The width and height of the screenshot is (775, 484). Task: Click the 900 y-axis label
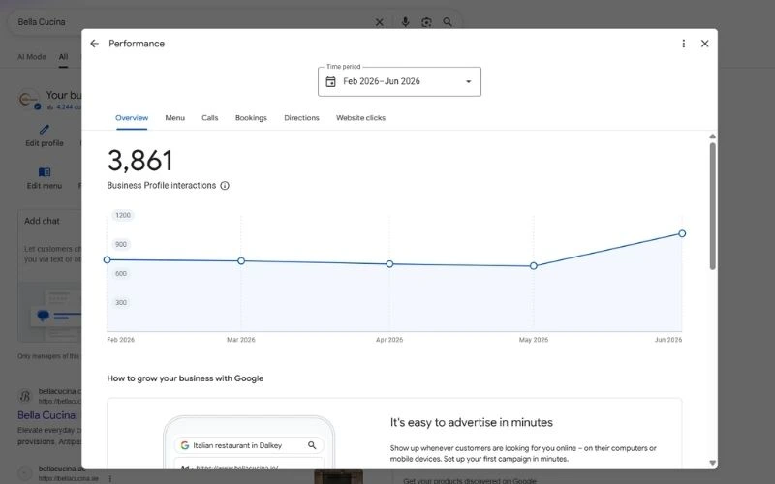pos(121,244)
